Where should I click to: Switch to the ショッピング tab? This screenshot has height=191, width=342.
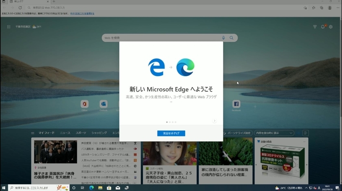coord(99,133)
